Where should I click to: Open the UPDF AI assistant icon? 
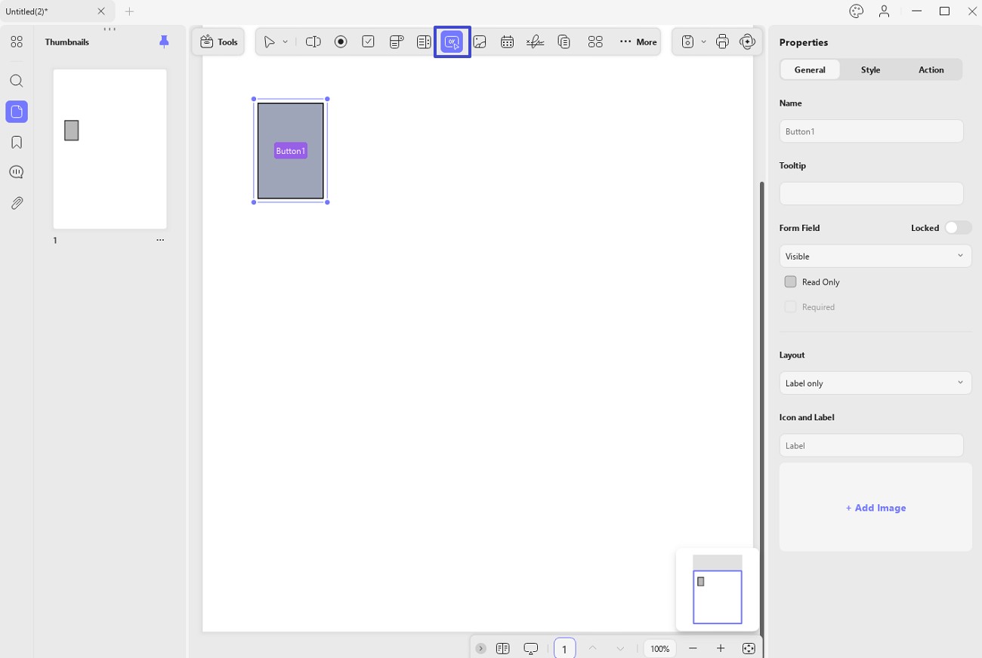pyautogui.click(x=747, y=42)
